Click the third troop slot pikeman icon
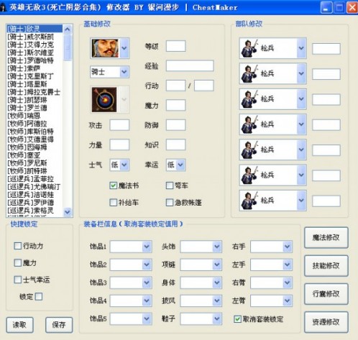The image size is (358, 340). click(x=249, y=99)
